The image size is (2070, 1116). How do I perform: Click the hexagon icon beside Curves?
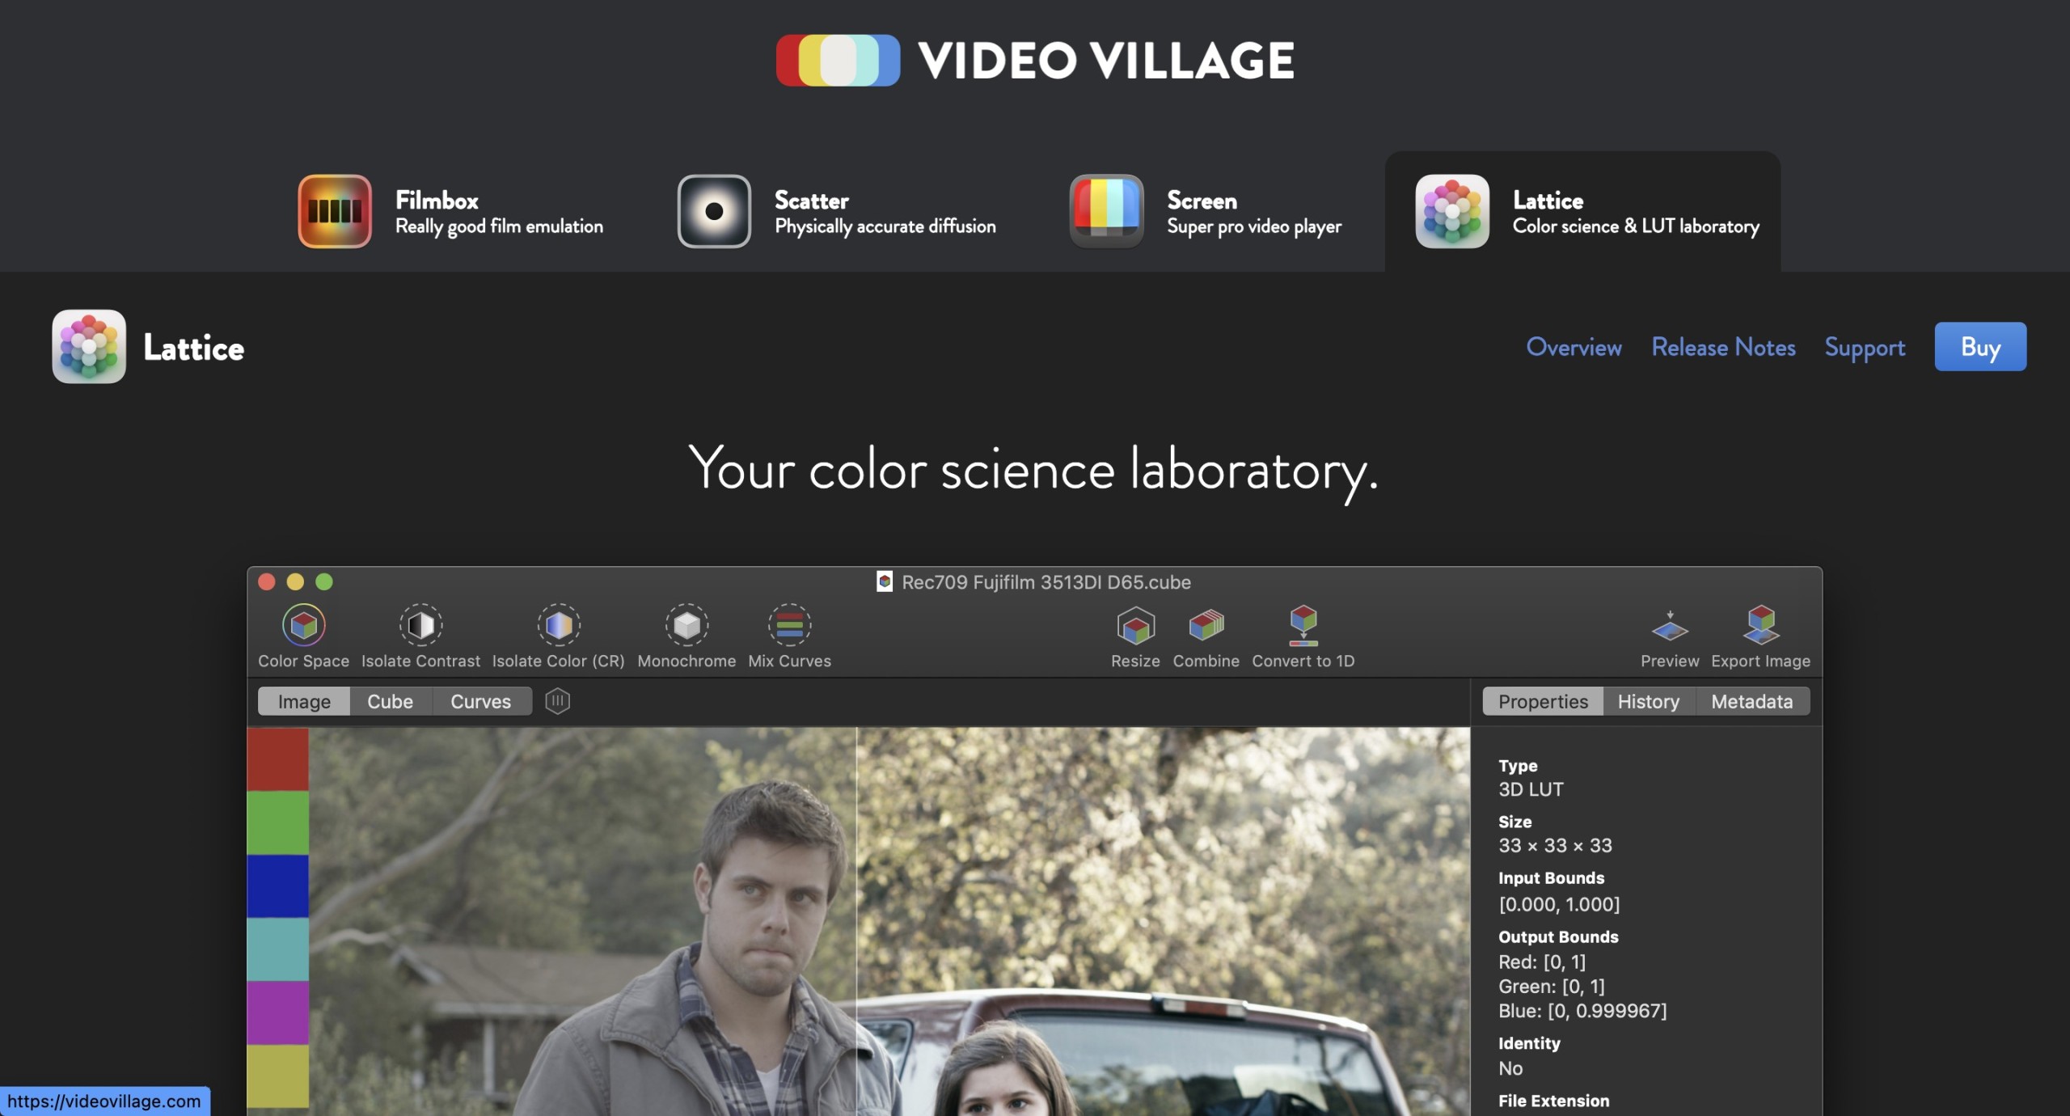point(557,701)
